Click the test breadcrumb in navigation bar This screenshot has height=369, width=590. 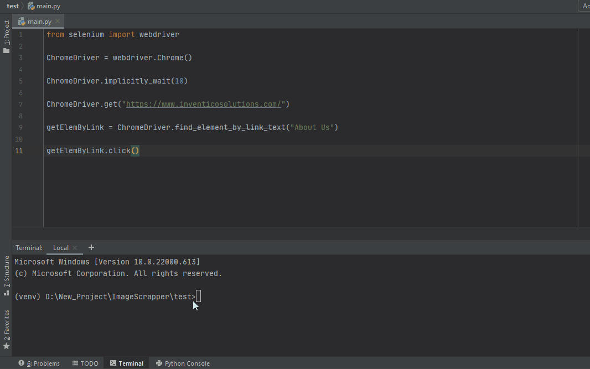click(x=12, y=6)
